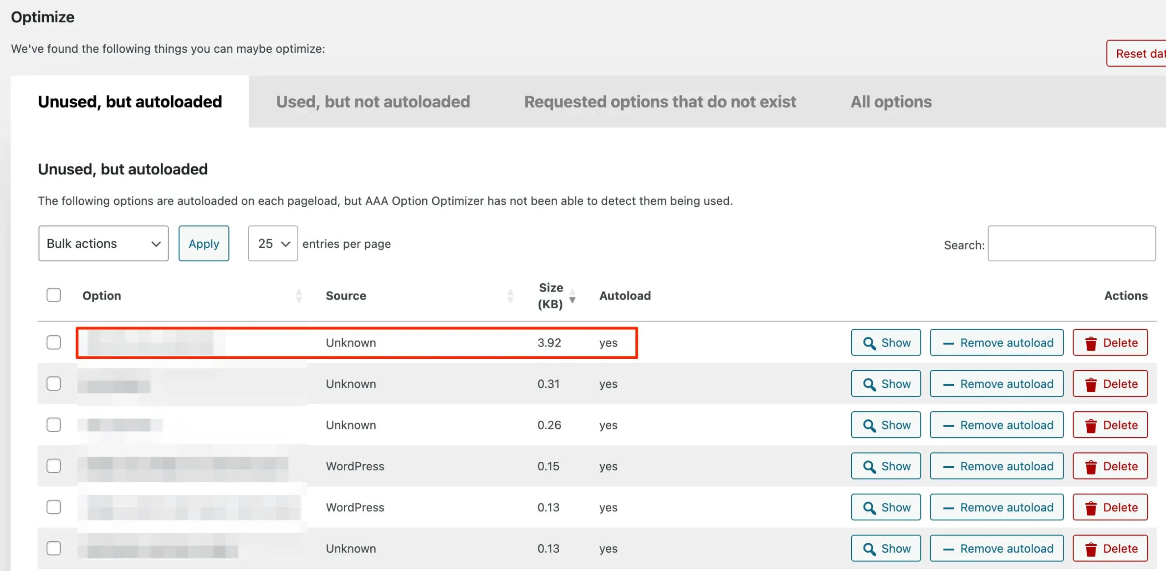Sort by Source column arrows
1166x571 pixels.
pos(510,296)
